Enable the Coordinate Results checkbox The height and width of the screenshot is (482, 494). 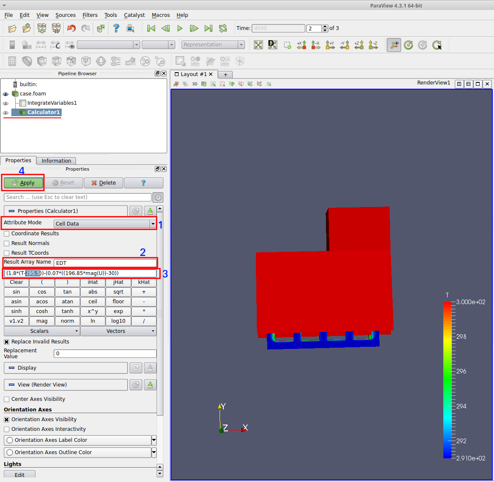point(7,234)
